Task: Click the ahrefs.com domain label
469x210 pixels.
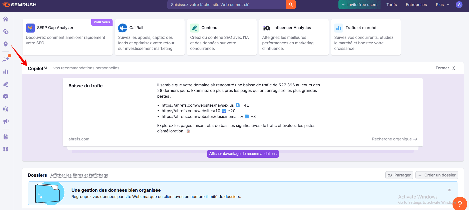Action: tap(79, 139)
